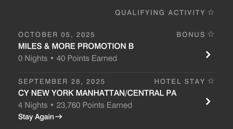Click the 40 Points Earned text
The image size is (233, 129).
point(87,58)
